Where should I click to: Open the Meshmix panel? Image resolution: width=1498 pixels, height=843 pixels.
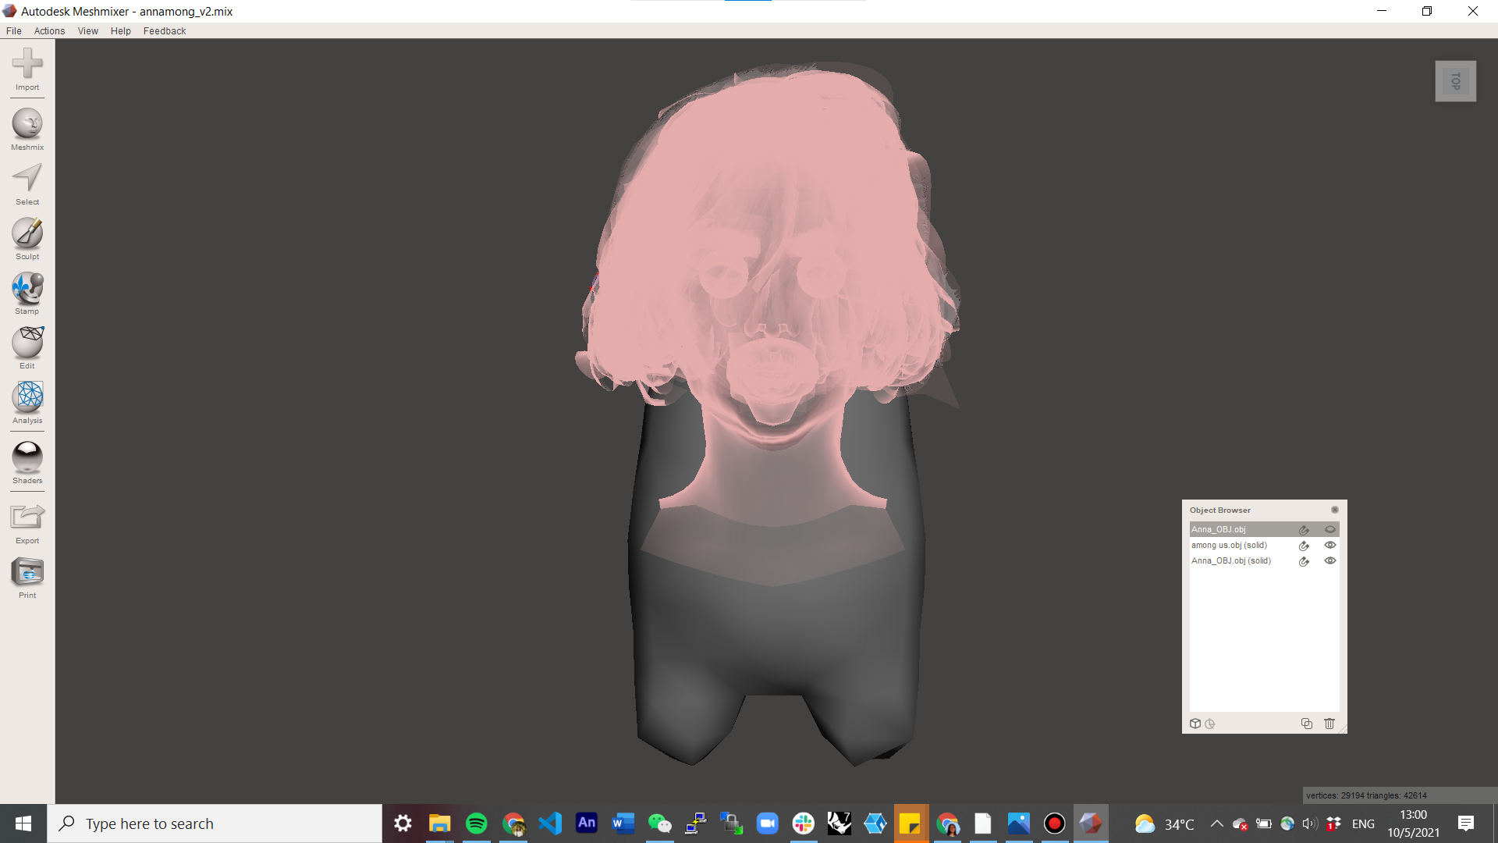click(27, 129)
